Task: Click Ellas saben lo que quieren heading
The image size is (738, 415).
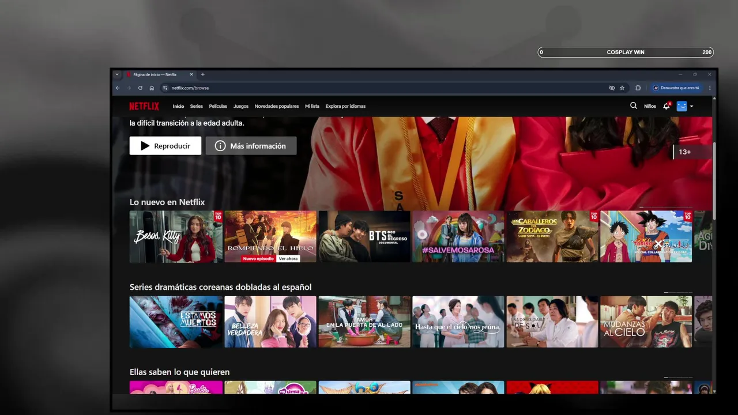Action: pyautogui.click(x=179, y=372)
